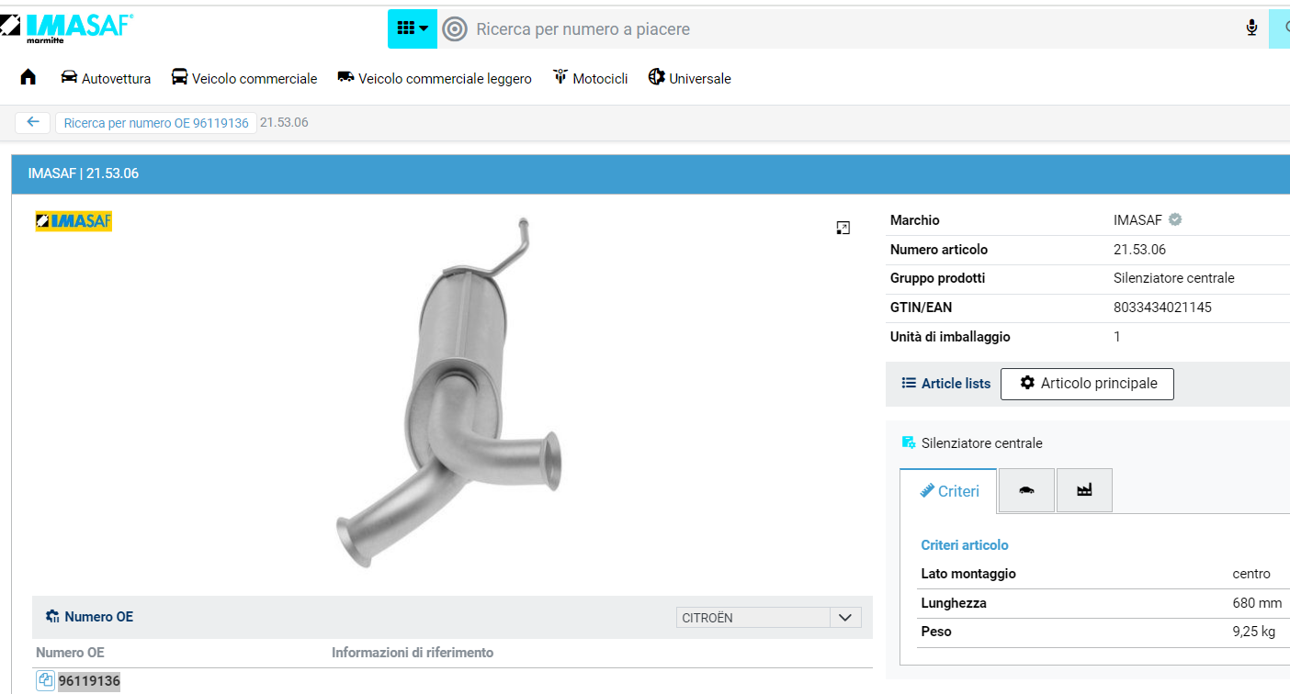
Task: Open the Motocicli category
Action: (x=590, y=78)
